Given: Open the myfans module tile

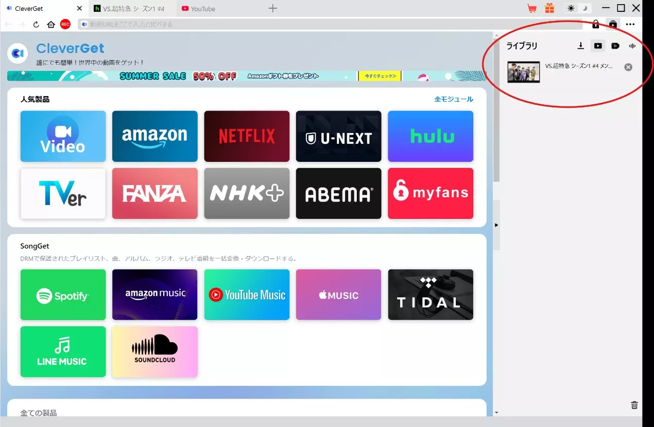Looking at the screenshot, I should coord(431,193).
